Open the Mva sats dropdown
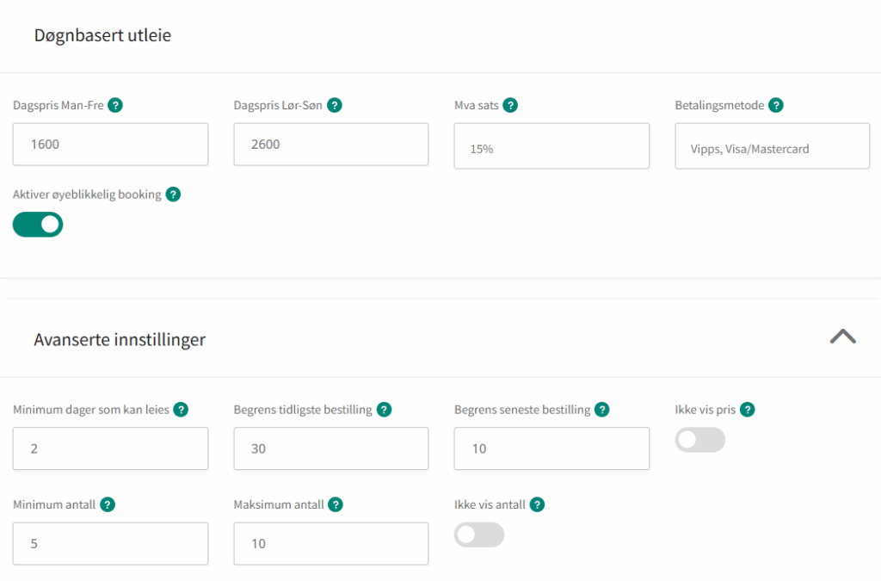 pos(551,145)
